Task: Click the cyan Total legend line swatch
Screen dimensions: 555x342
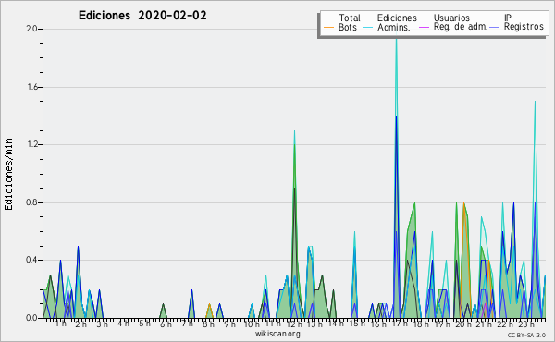Action: pyautogui.click(x=328, y=18)
